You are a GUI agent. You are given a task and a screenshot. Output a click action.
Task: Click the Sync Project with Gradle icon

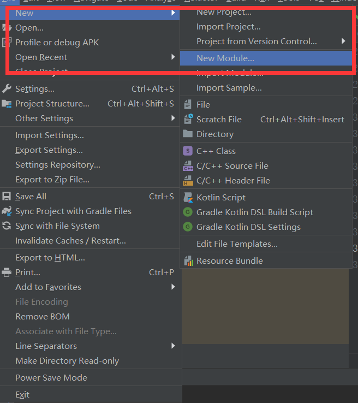[7, 211]
